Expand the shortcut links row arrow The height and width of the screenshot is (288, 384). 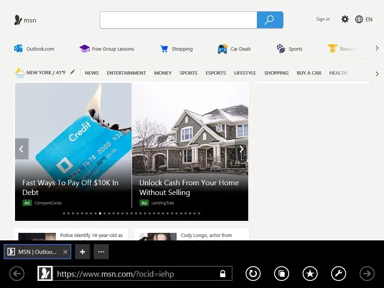pos(377,48)
